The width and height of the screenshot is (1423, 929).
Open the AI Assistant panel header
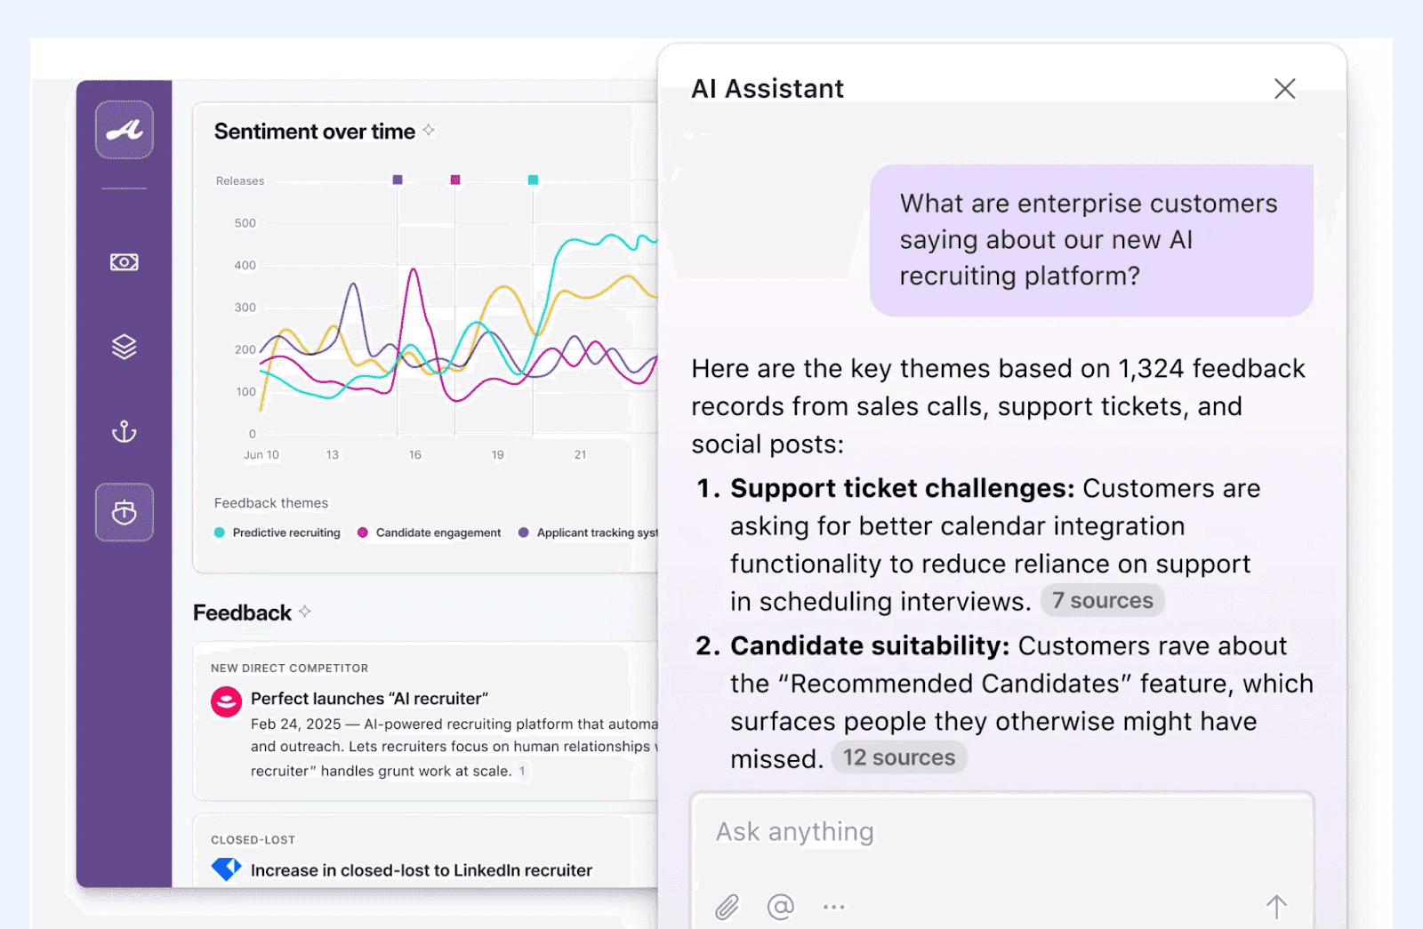pos(768,88)
